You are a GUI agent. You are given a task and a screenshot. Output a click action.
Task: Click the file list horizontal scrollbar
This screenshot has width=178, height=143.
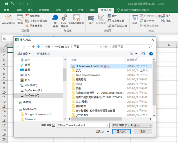tap(97, 119)
